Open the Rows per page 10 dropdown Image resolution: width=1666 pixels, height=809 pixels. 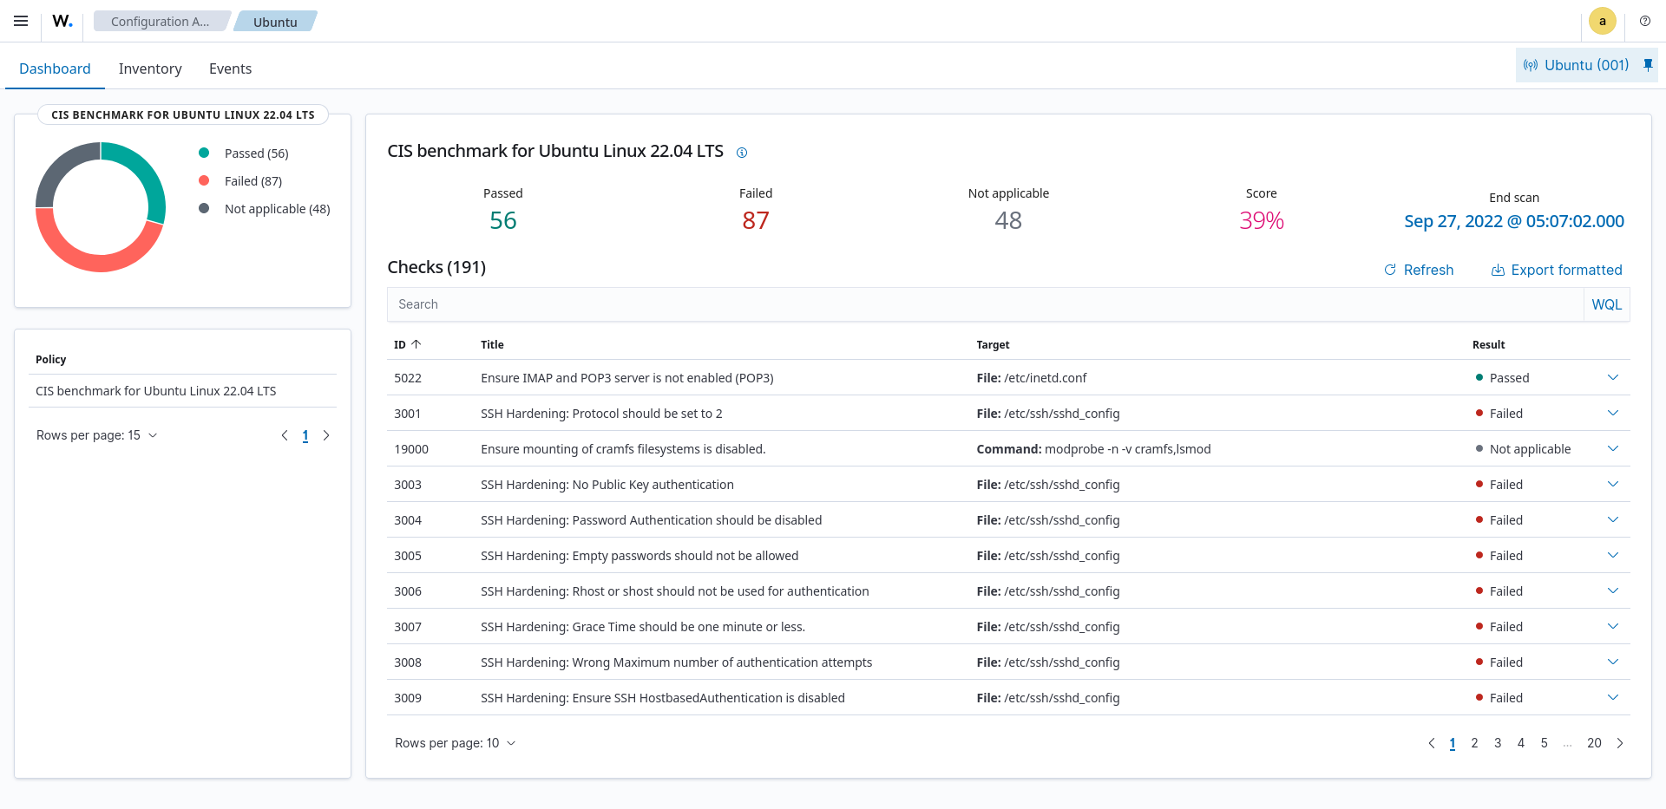[x=455, y=743]
